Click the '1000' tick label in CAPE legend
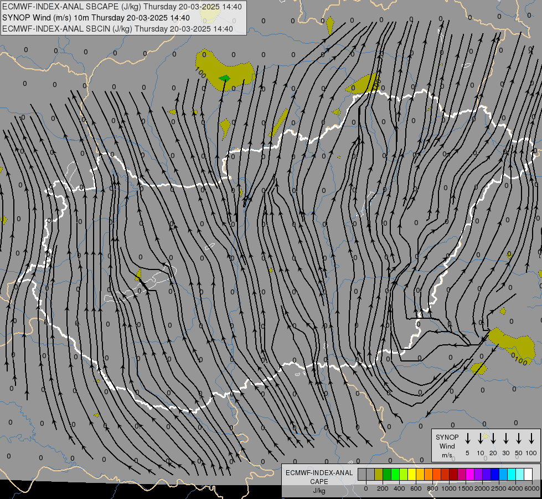Image resolution: width=542 pixels, height=499 pixels. (448, 488)
